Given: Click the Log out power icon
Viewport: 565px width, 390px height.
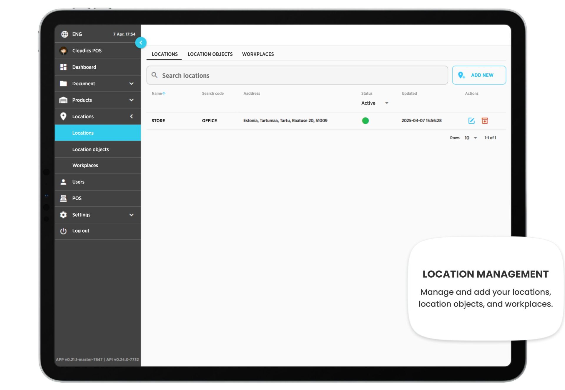Looking at the screenshot, I should [x=63, y=231].
